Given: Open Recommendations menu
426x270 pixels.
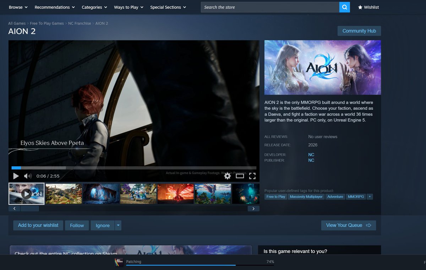Looking at the screenshot, I should [x=55, y=7].
